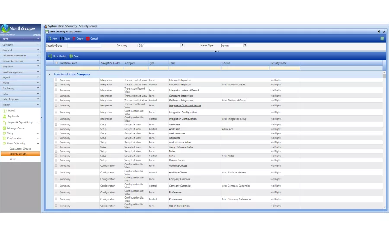Image resolution: width=389 pixels, height=237 pixels.
Task: Click the New toolbar icon
Action: click(50, 39)
